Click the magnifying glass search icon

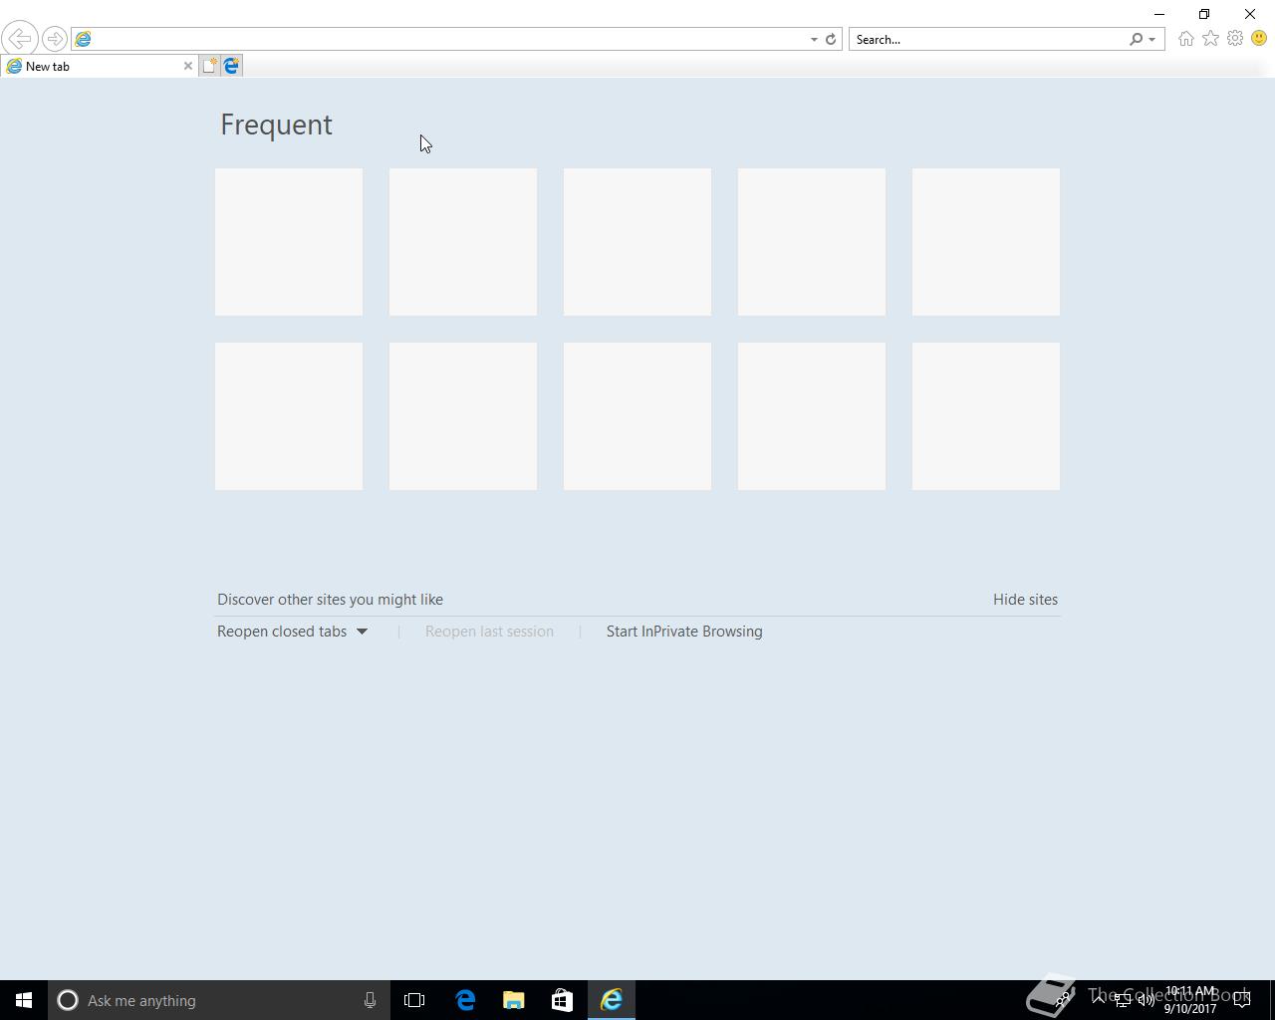pos(1136,39)
